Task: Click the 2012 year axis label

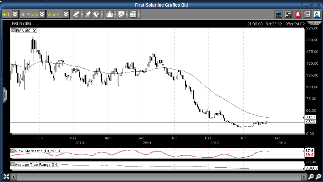Action: [214, 143]
